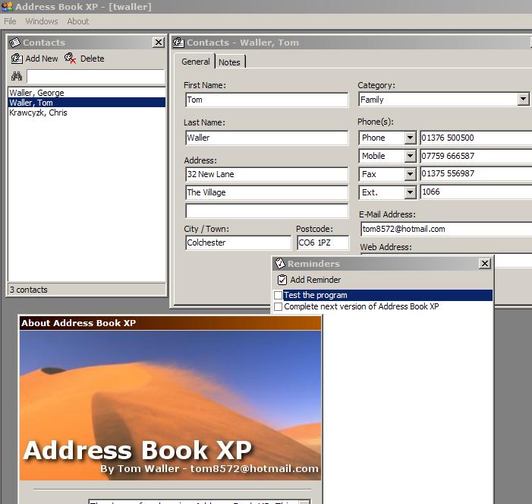Click the City / Town field 'Colchester'

(x=238, y=242)
